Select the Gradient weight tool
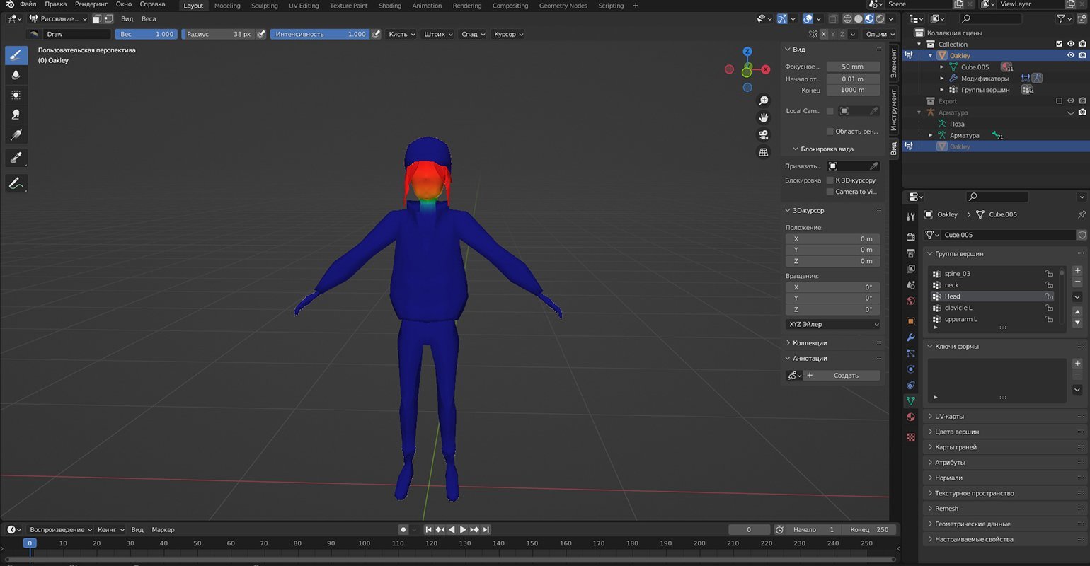 pos(16,134)
